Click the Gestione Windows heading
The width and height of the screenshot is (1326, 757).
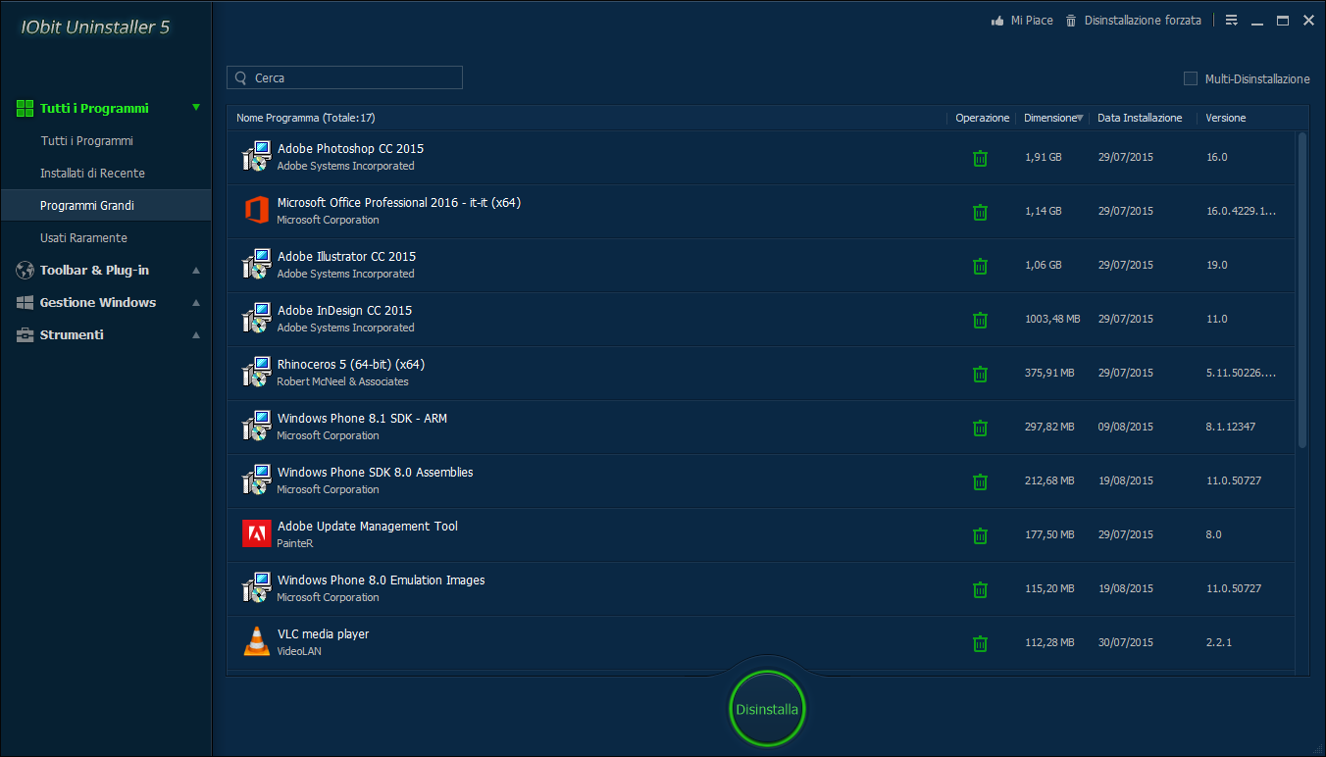point(98,303)
